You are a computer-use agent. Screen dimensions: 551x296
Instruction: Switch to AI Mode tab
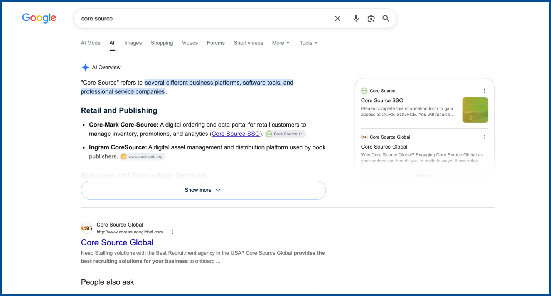[x=91, y=43]
